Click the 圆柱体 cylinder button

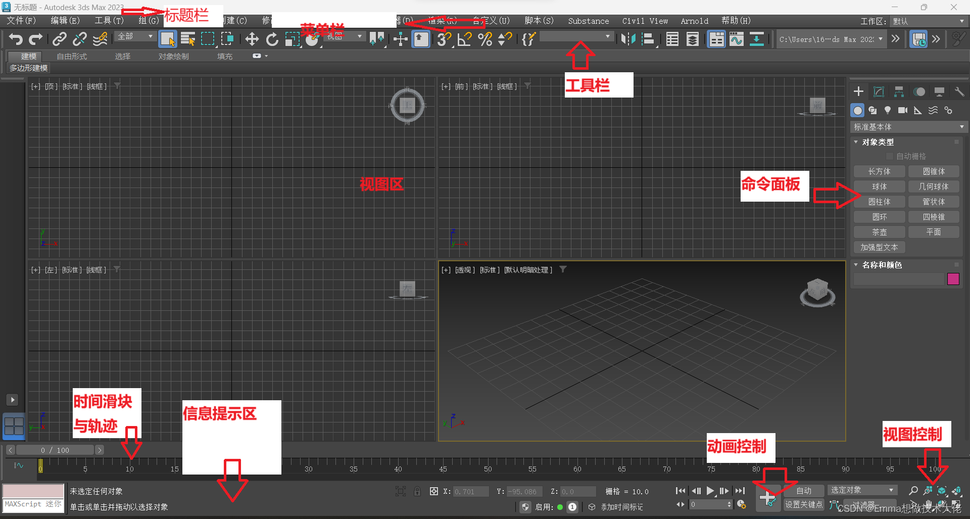tap(879, 202)
